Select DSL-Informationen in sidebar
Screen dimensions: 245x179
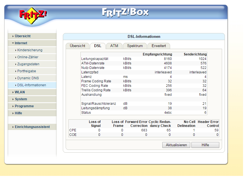[x=32, y=85]
